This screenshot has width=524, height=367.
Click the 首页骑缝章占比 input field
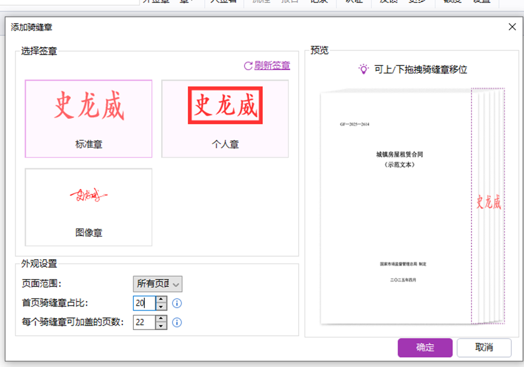tap(144, 303)
